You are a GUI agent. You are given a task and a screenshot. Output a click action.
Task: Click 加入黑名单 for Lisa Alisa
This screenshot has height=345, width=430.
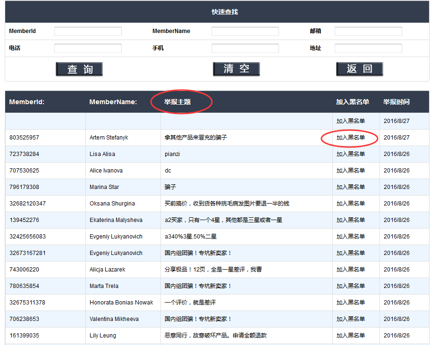point(350,154)
